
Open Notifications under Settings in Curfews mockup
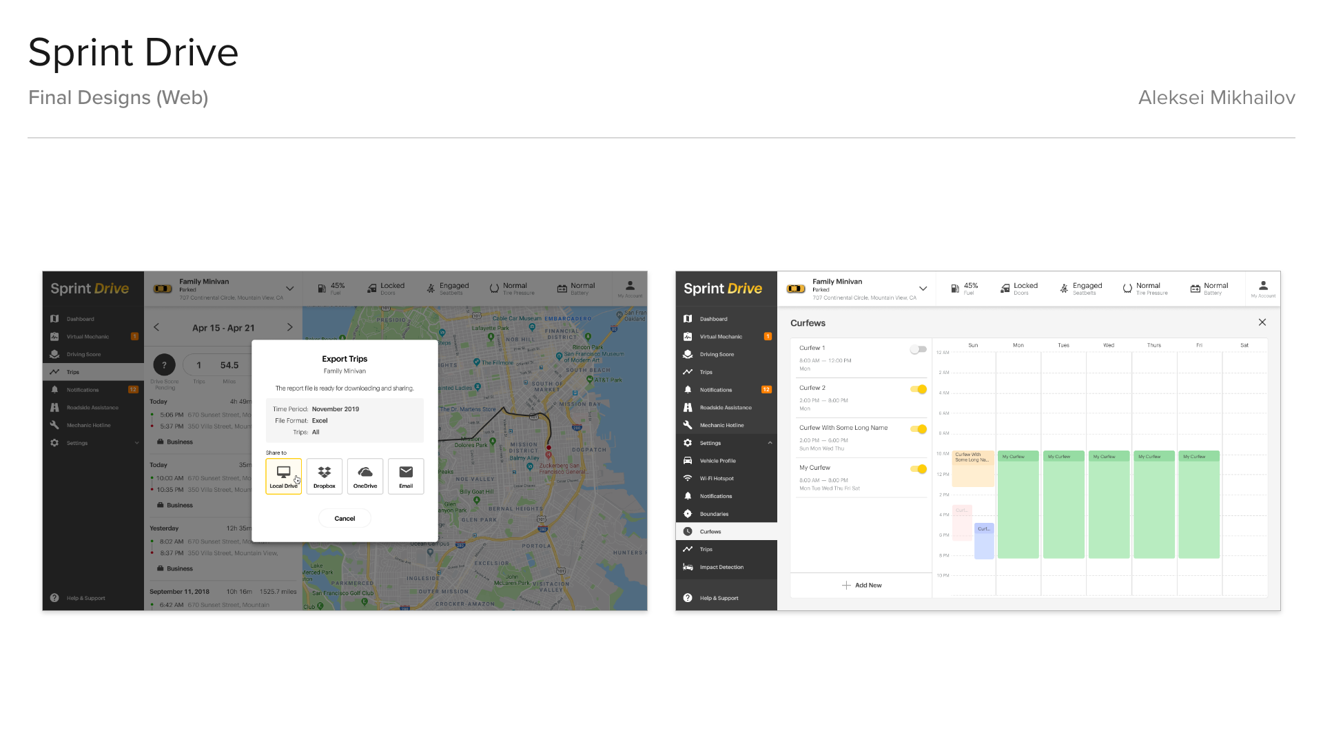[x=726, y=496]
